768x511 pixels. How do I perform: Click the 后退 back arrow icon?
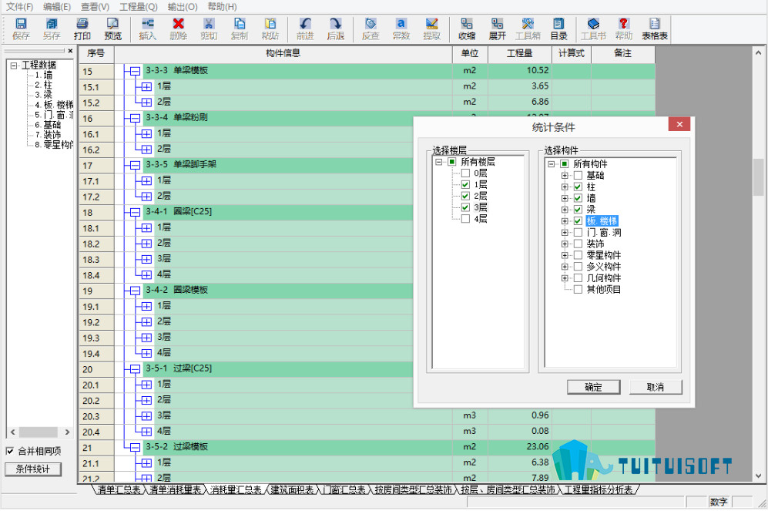[x=336, y=24]
